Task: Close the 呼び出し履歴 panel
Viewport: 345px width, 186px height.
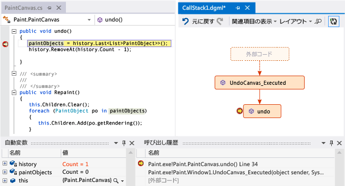Action: click(x=339, y=143)
